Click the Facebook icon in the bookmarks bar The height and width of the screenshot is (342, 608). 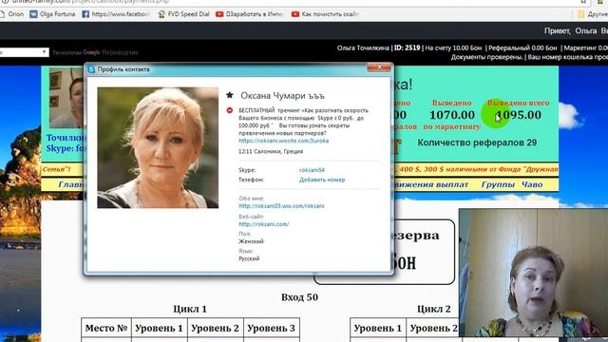(85, 14)
